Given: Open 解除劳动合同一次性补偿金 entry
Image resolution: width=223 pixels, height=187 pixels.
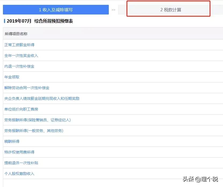Looking at the screenshot, I should [x=27, y=88].
